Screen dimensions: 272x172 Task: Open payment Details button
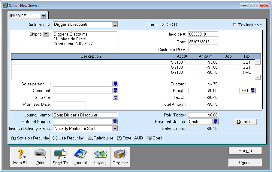(x=245, y=122)
